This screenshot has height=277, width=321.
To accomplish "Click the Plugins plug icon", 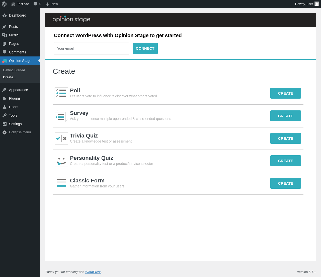I will tap(5, 98).
